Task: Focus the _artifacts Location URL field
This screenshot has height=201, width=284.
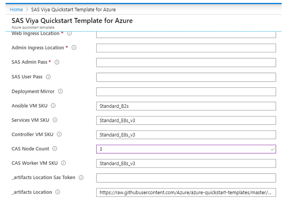Action: (x=186, y=192)
